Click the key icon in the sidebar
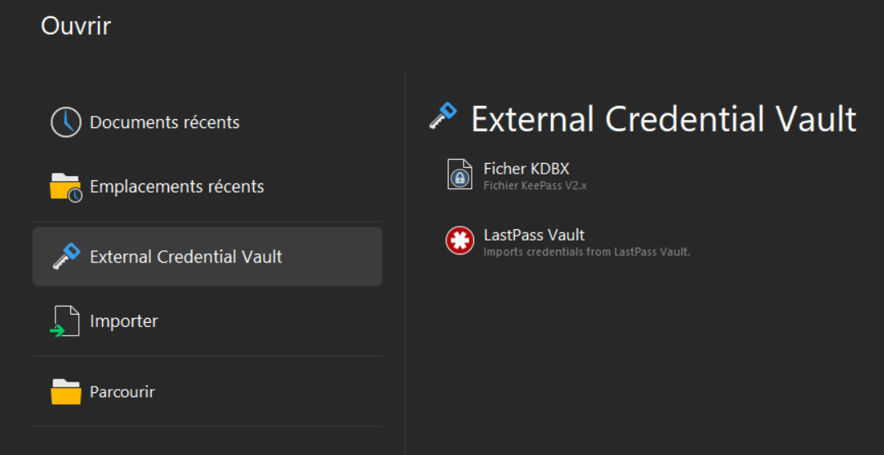The height and width of the screenshot is (455, 884). point(66,257)
